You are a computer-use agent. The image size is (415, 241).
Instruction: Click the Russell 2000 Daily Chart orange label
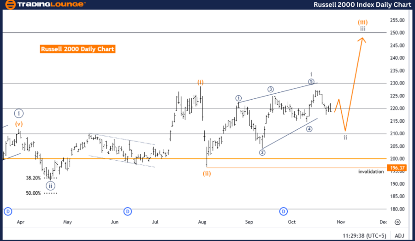77,49
